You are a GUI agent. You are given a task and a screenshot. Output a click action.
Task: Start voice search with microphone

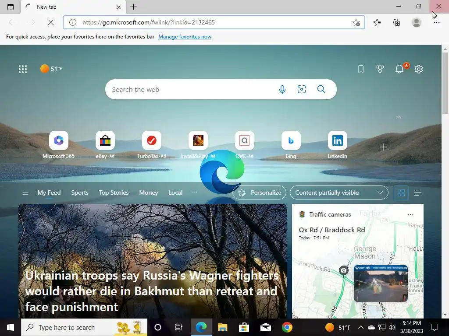click(282, 89)
